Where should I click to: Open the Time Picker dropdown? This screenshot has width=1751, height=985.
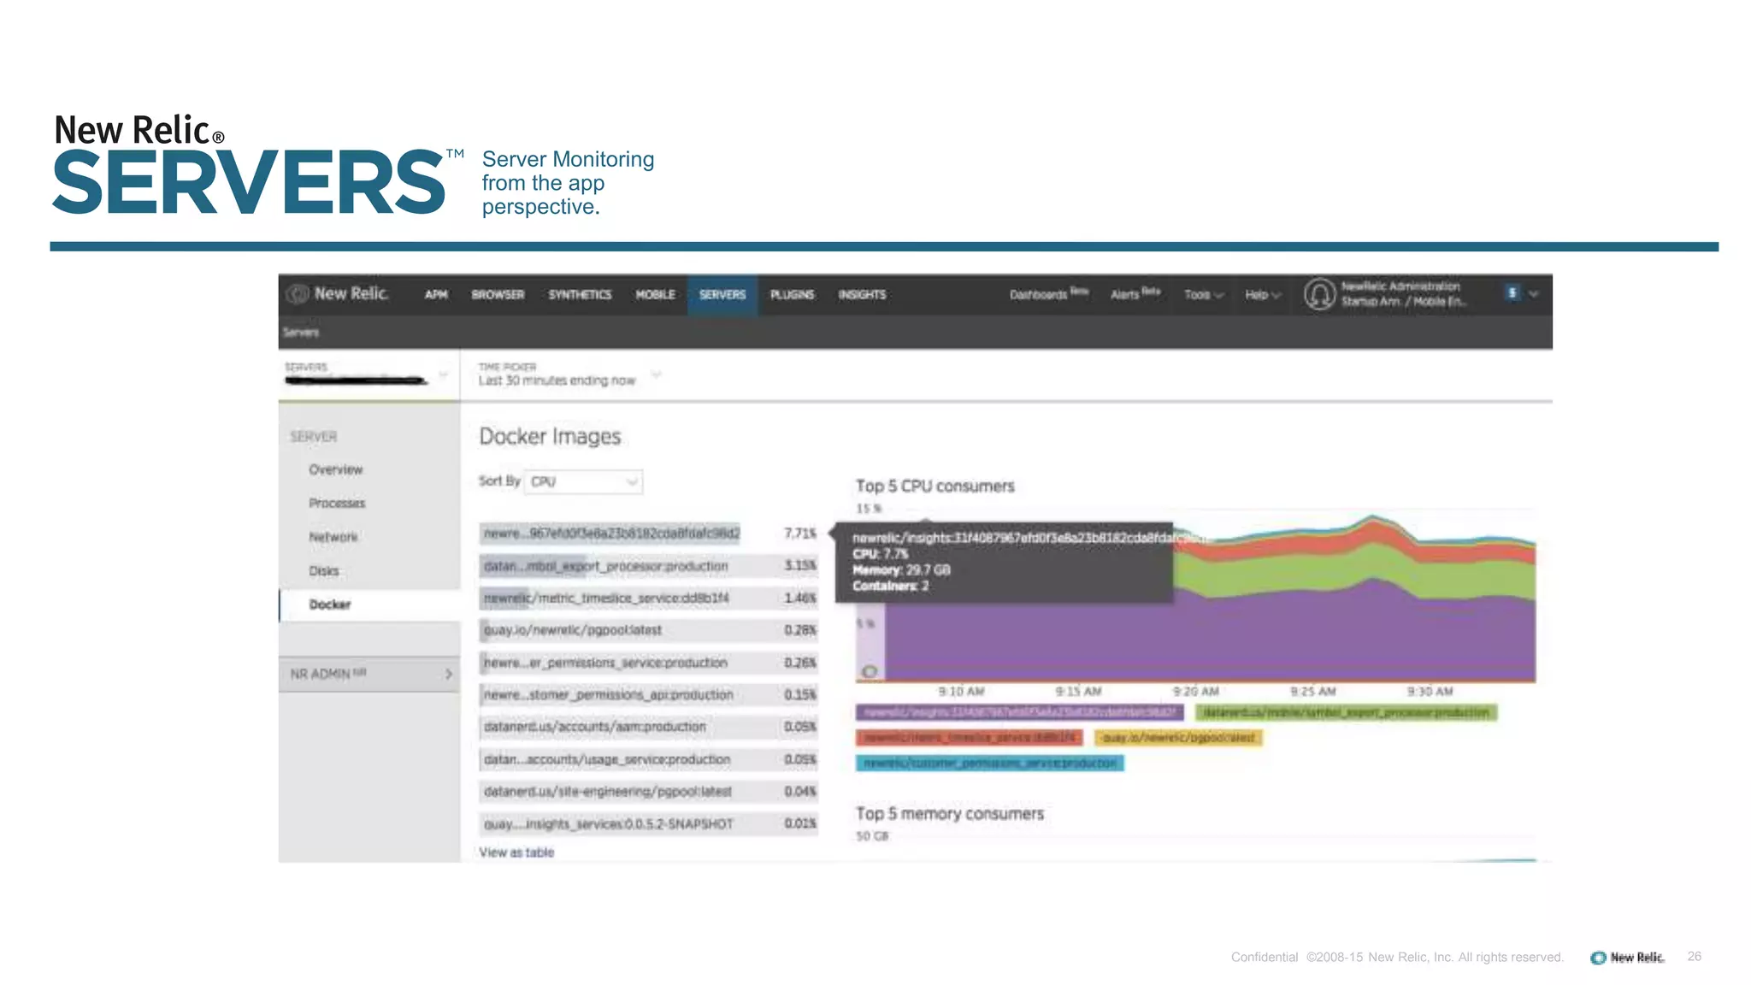coord(569,375)
